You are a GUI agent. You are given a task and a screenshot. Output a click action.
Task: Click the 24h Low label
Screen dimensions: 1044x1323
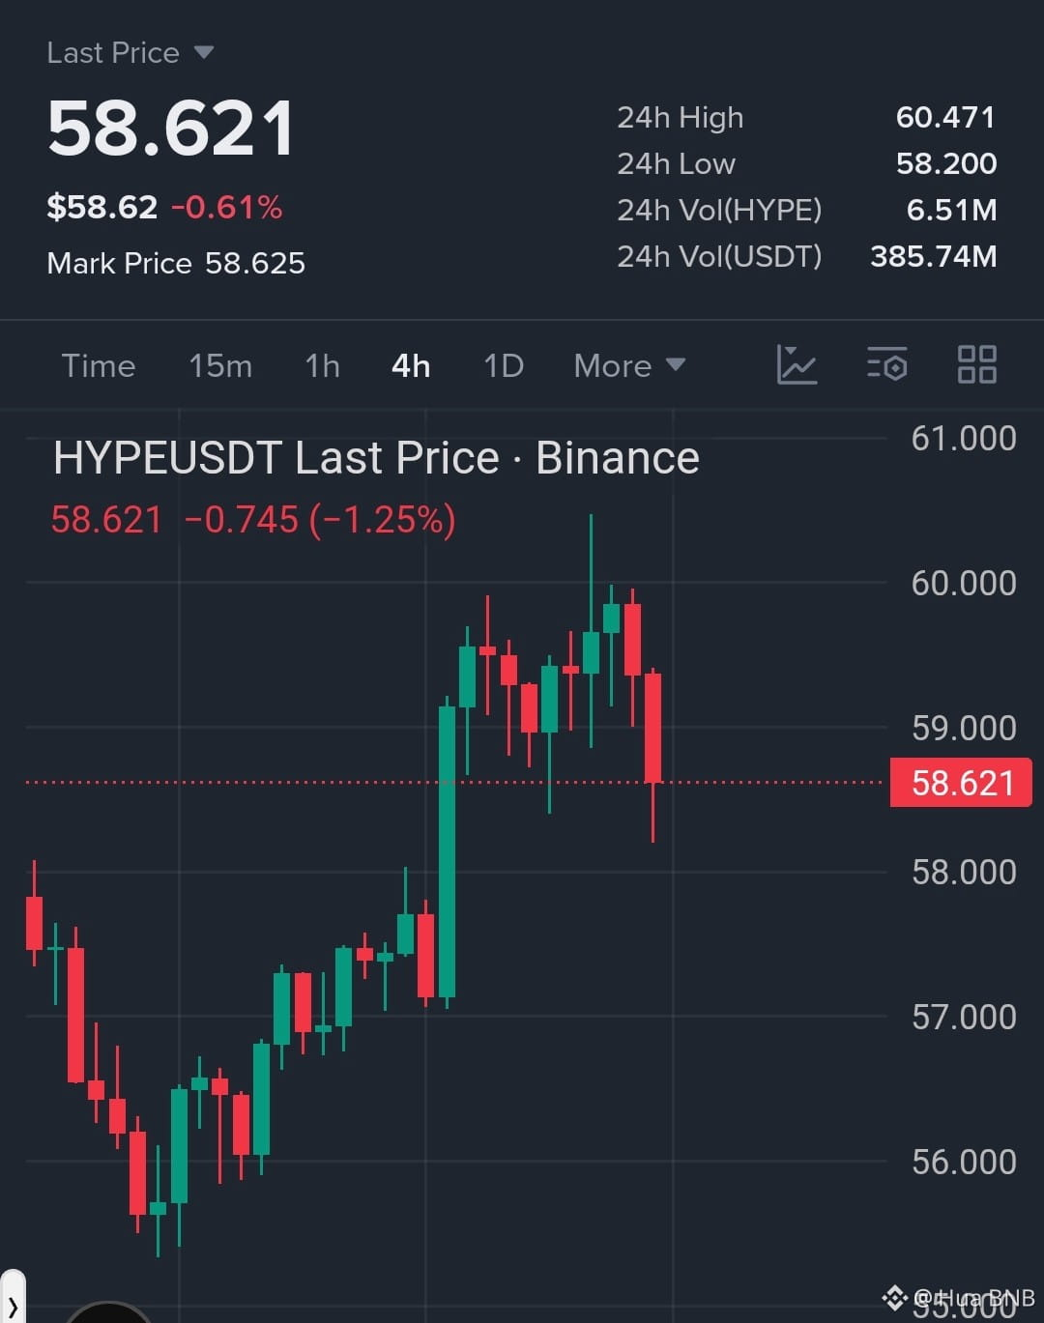[677, 163]
